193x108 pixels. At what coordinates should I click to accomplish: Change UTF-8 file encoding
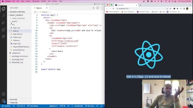point(62,106)
